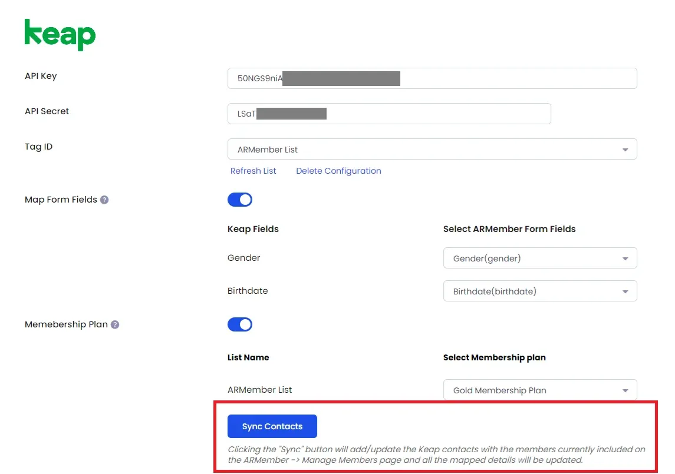Click the Birthdate field name
Image resolution: width=675 pixels, height=474 pixels.
[248, 291]
